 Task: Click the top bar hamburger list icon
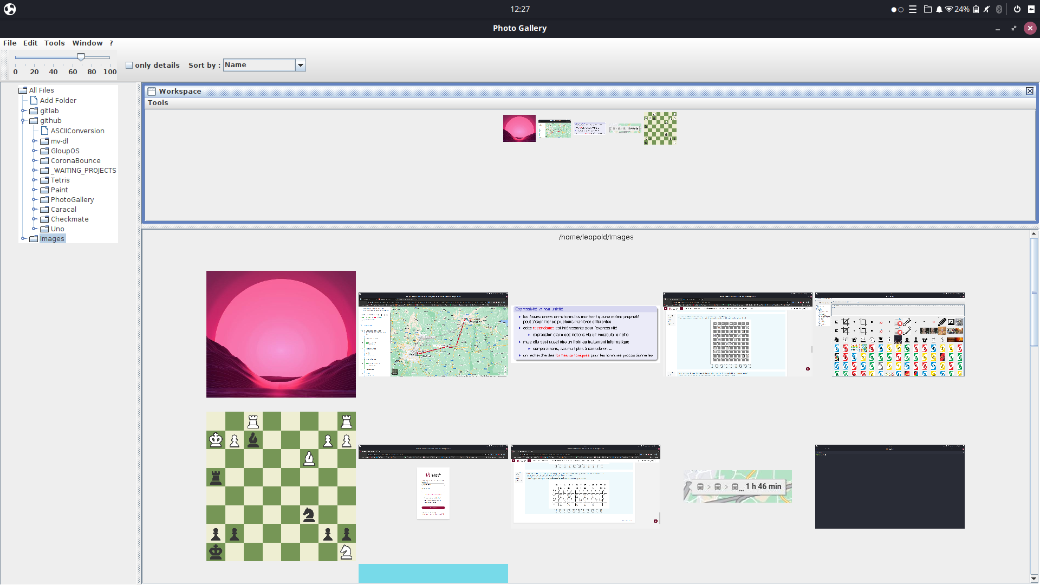tap(913, 9)
